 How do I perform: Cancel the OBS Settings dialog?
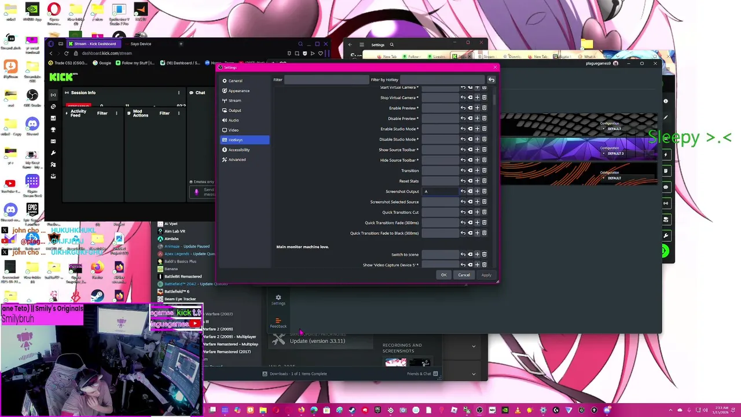tap(464, 275)
